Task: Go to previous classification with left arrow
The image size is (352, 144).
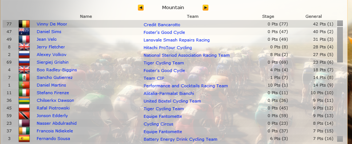Action: [141, 8]
